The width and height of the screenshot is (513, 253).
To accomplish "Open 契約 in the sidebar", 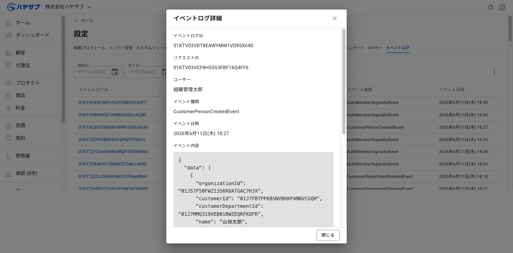I will pos(30,138).
